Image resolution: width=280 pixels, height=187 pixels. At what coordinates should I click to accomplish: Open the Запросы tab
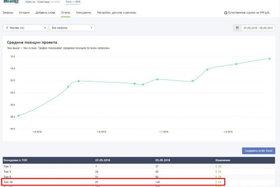click(8, 13)
